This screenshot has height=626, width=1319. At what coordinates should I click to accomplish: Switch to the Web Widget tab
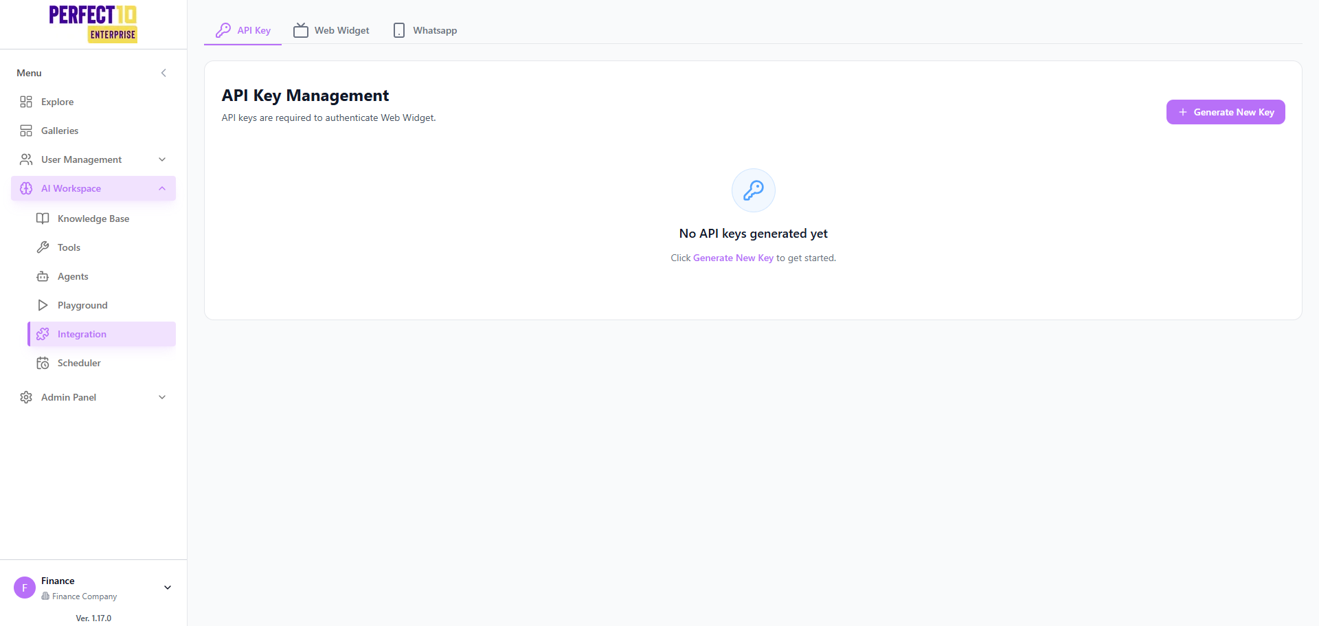point(331,30)
